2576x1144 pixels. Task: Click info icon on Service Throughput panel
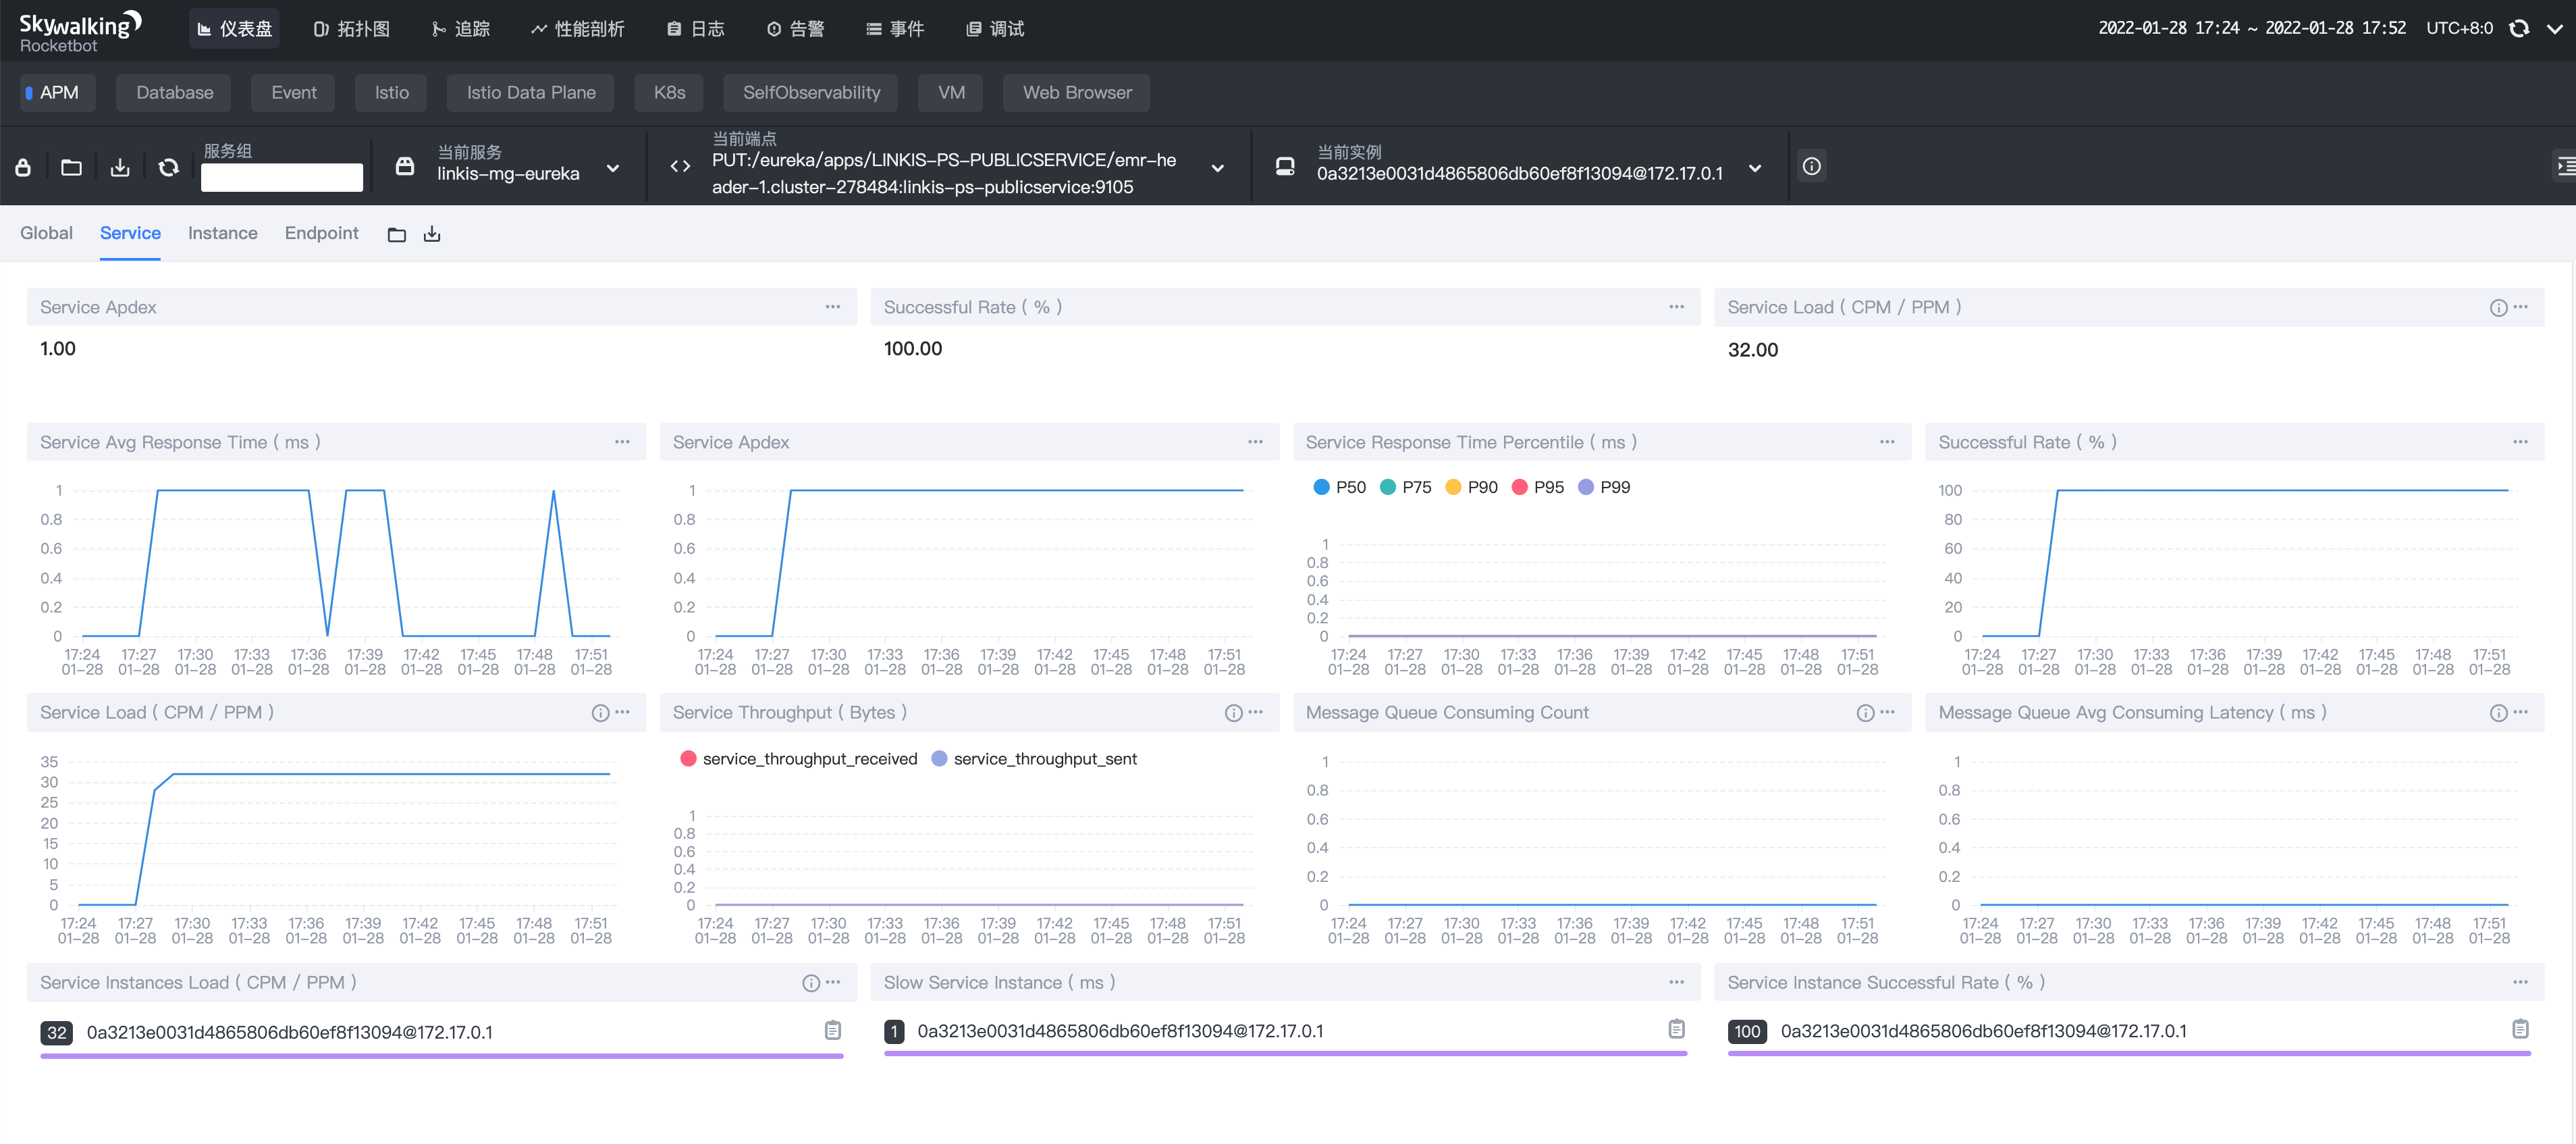(x=1233, y=713)
